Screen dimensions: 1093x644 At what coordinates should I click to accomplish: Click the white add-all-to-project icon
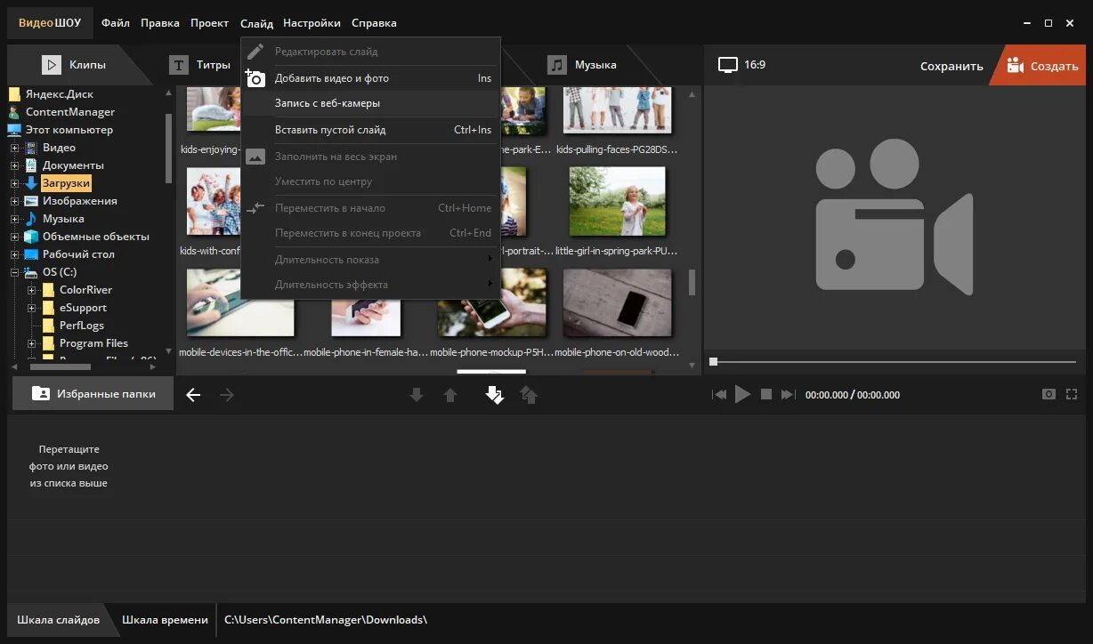[494, 395]
